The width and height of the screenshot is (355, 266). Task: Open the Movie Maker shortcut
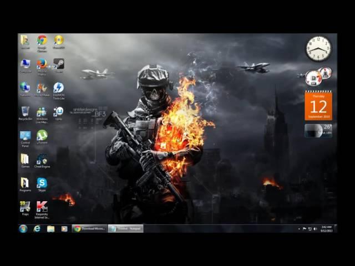[42, 90]
